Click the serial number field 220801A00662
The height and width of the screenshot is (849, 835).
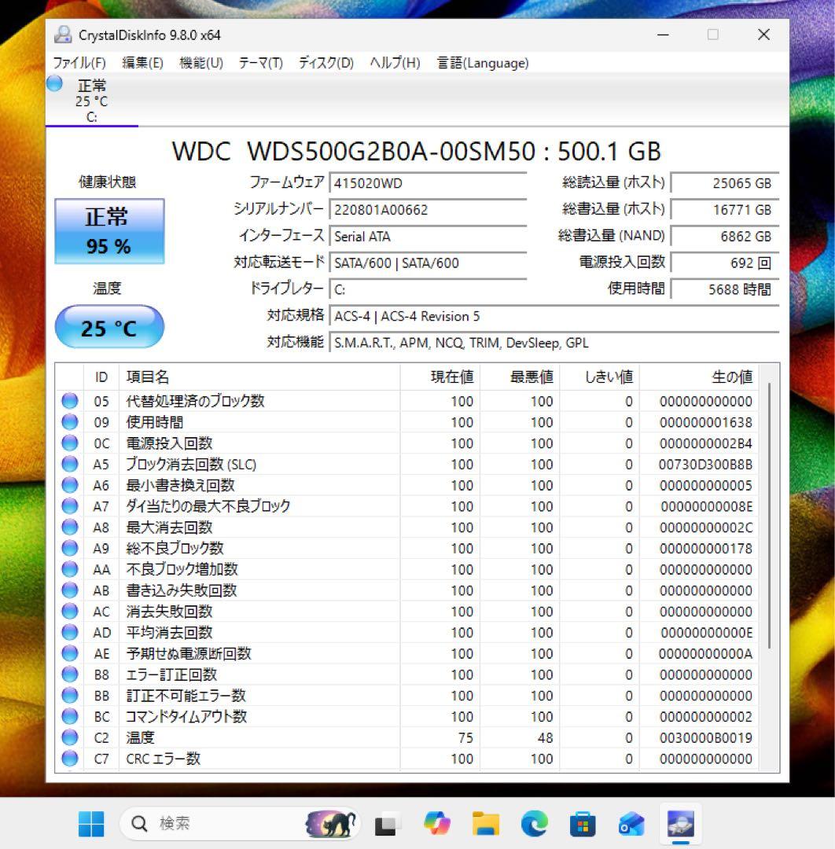click(428, 210)
